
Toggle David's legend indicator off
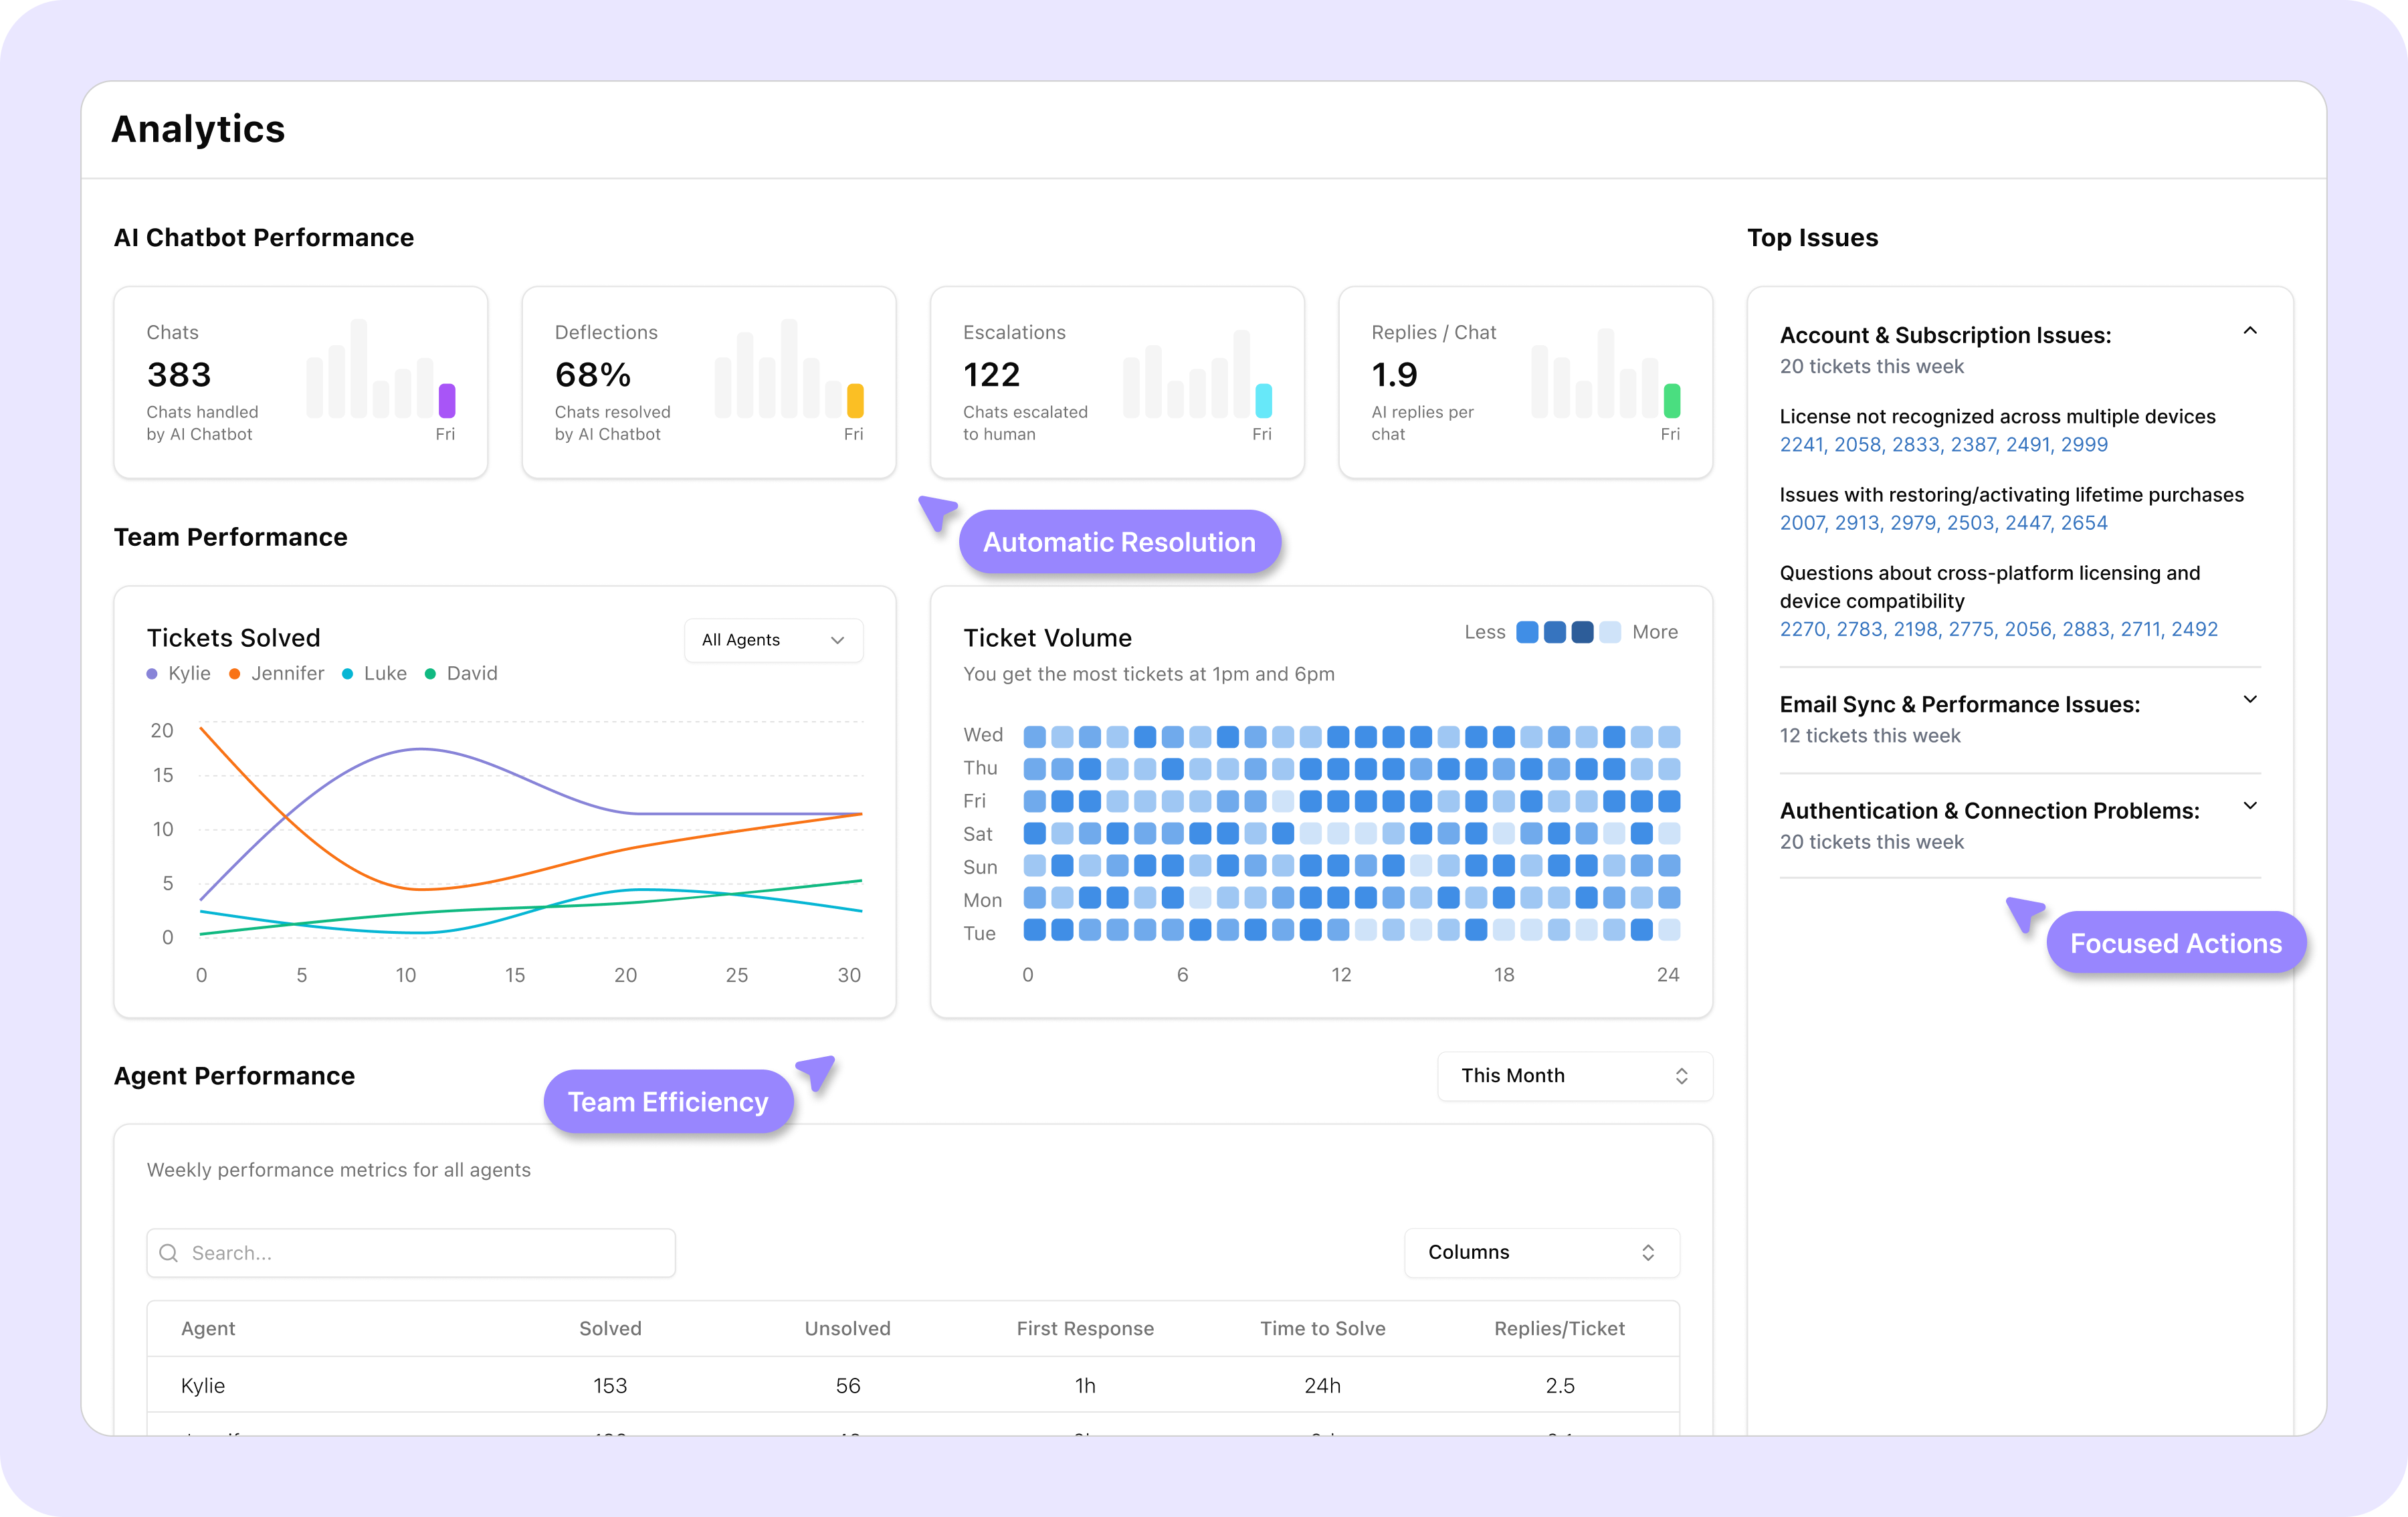click(x=430, y=673)
